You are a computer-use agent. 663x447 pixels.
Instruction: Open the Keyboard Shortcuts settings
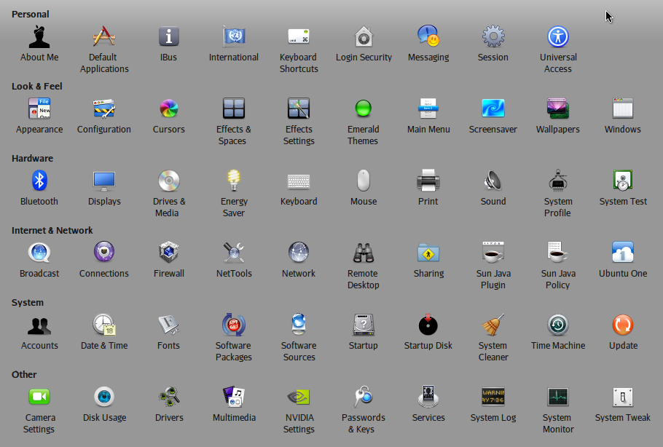[298, 38]
